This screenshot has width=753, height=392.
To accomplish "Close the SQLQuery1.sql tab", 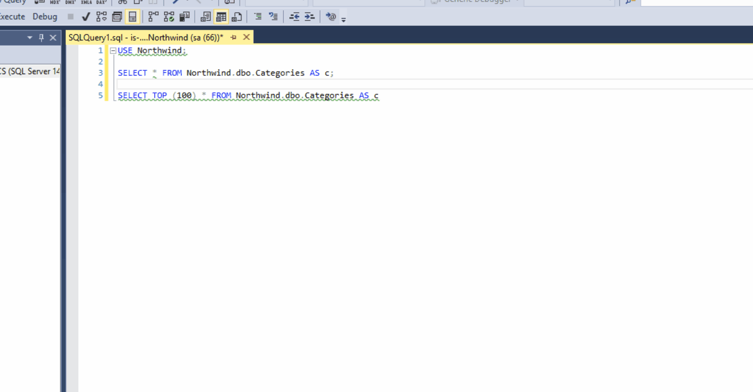I will pyautogui.click(x=246, y=38).
